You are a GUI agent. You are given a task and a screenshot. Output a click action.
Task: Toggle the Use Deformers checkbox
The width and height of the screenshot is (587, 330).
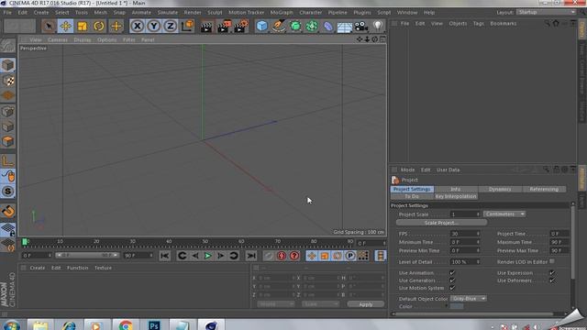point(552,280)
